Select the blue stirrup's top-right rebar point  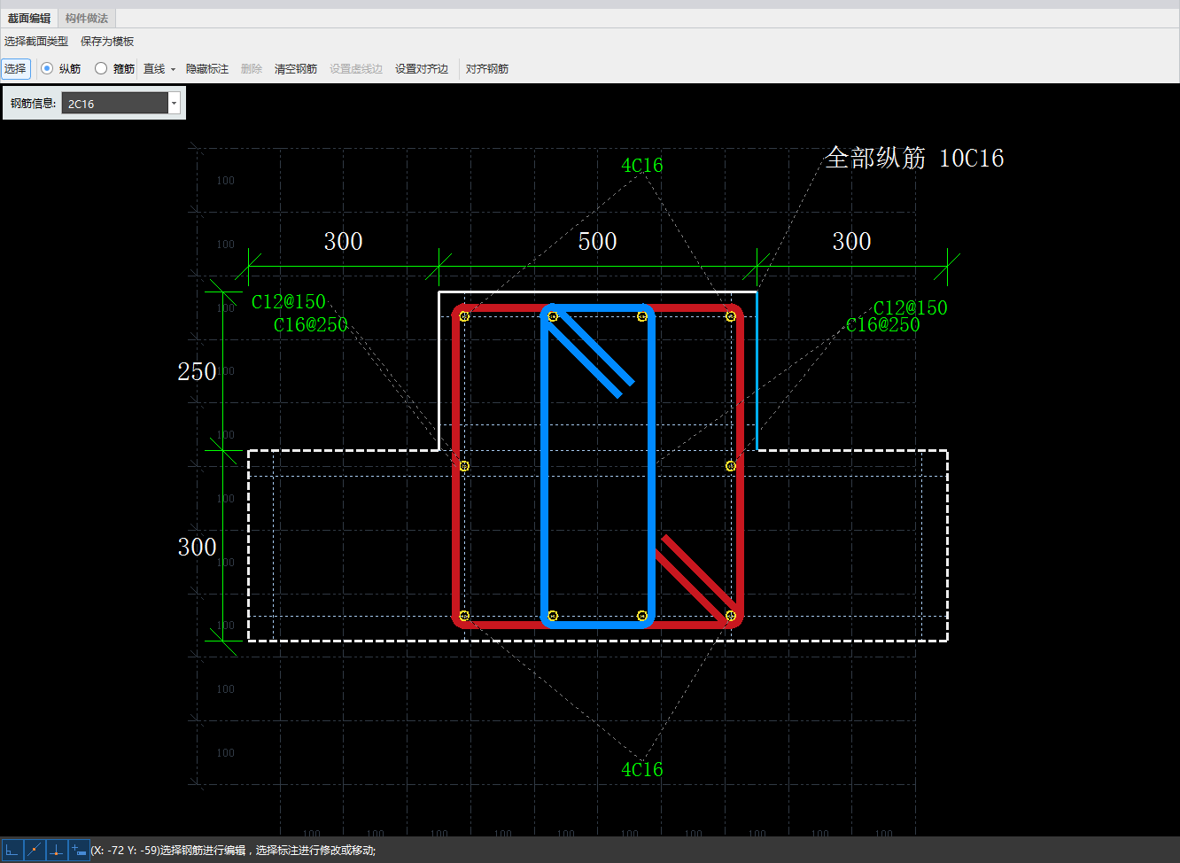[x=642, y=316]
